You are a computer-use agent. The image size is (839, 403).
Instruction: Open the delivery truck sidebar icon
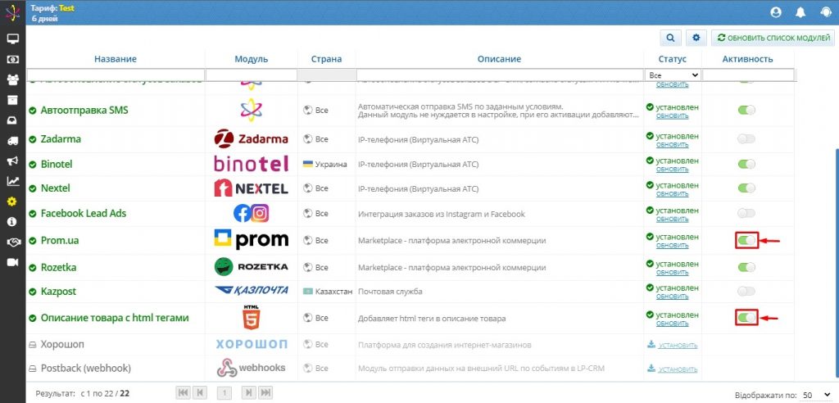(x=12, y=141)
